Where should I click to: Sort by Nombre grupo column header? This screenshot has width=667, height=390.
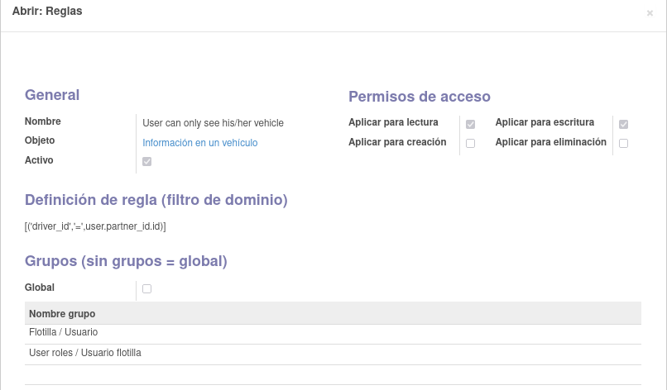(x=62, y=314)
